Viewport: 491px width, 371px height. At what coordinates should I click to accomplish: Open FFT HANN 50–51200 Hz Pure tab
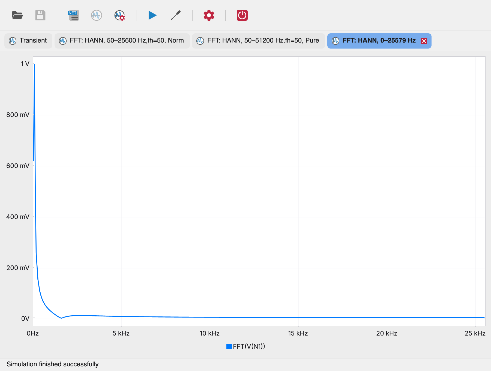point(258,41)
